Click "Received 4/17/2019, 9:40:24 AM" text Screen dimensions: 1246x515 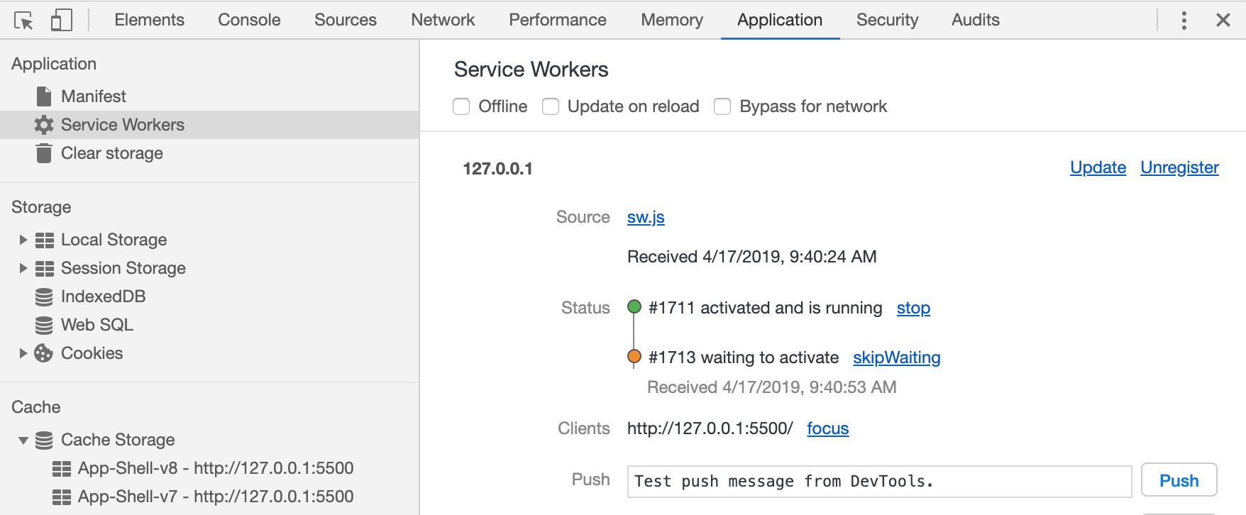[x=752, y=257]
